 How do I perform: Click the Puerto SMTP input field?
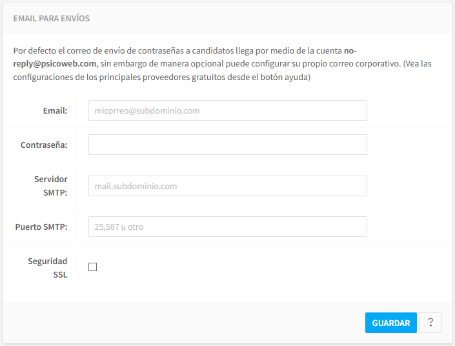(227, 227)
